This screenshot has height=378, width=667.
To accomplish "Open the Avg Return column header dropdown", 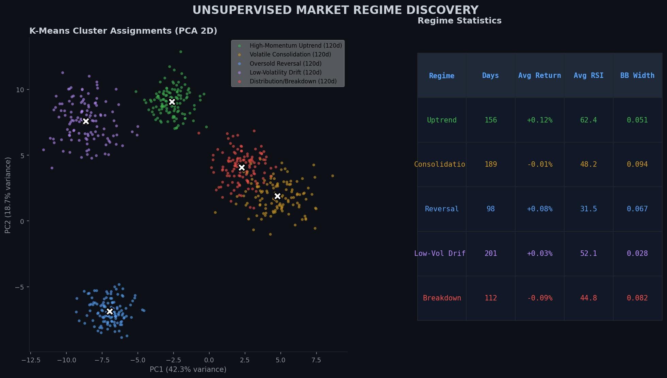I will (540, 75).
